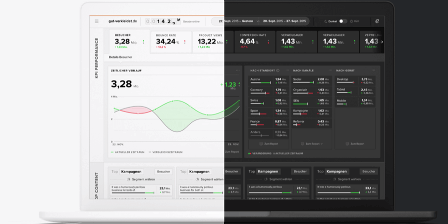Click the 'e' logo icon in header
This screenshot has height=224, width=448.
pyautogui.click(x=377, y=21)
